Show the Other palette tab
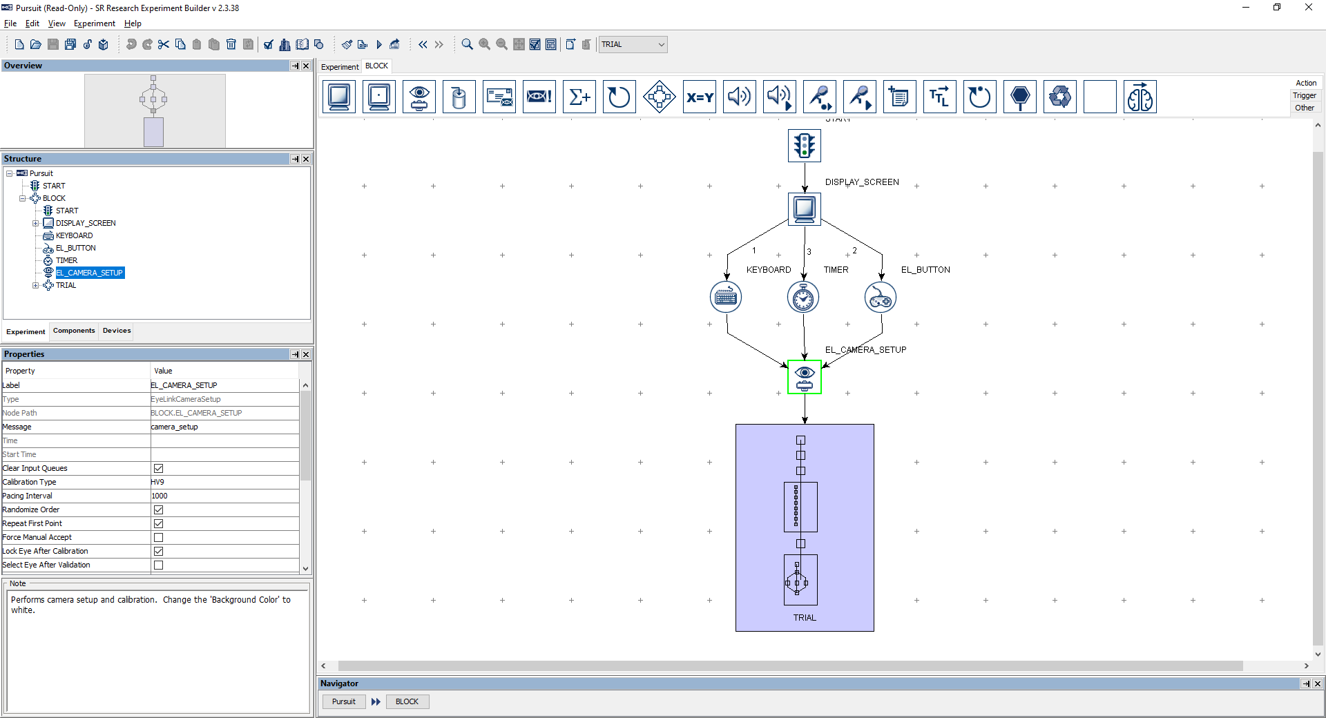The image size is (1326, 718). 1305,108
